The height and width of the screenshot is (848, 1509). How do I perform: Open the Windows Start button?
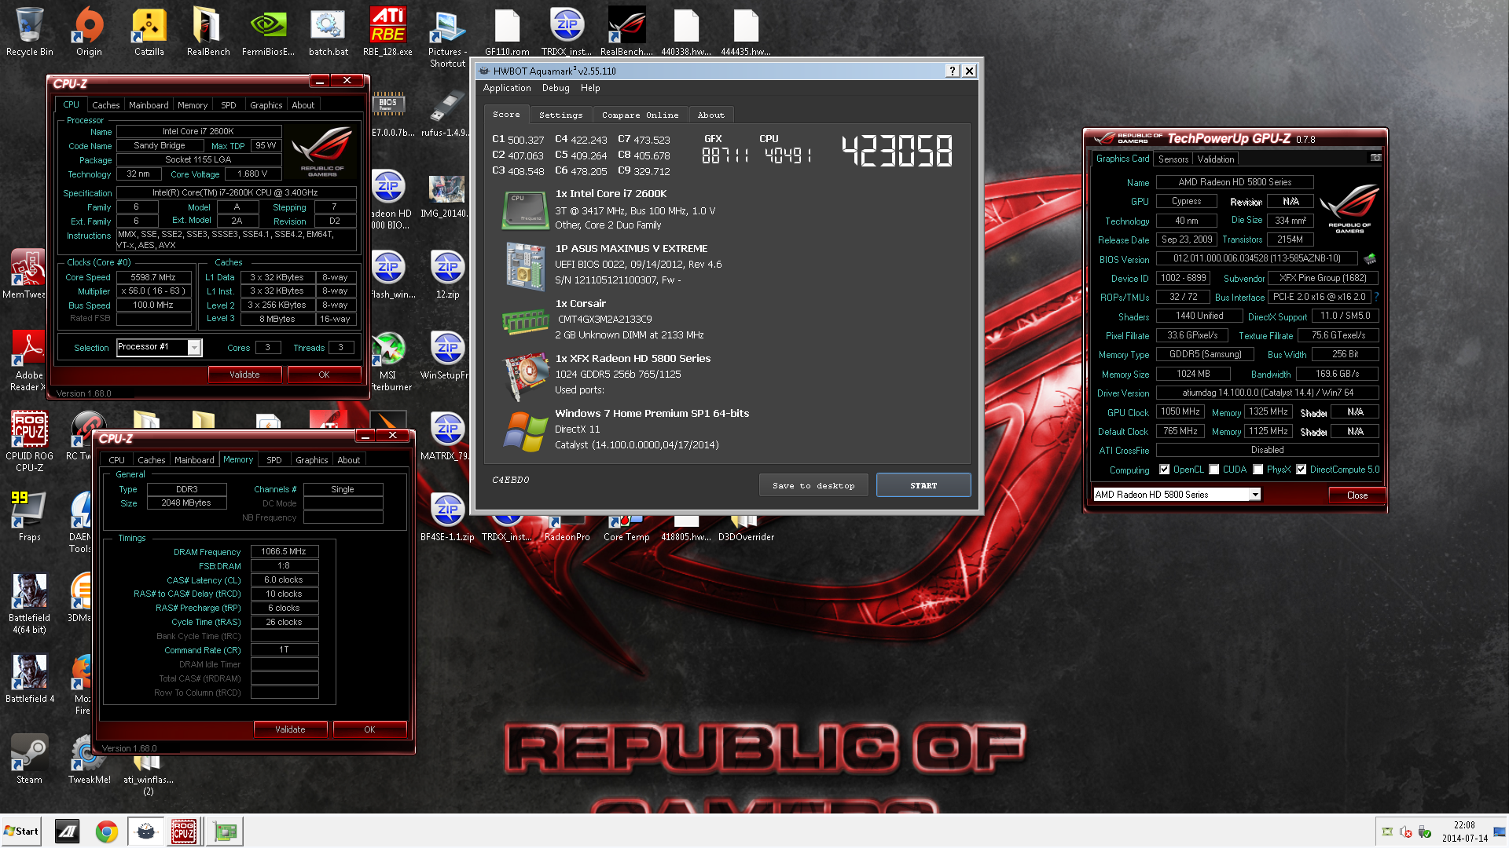pyautogui.click(x=21, y=832)
